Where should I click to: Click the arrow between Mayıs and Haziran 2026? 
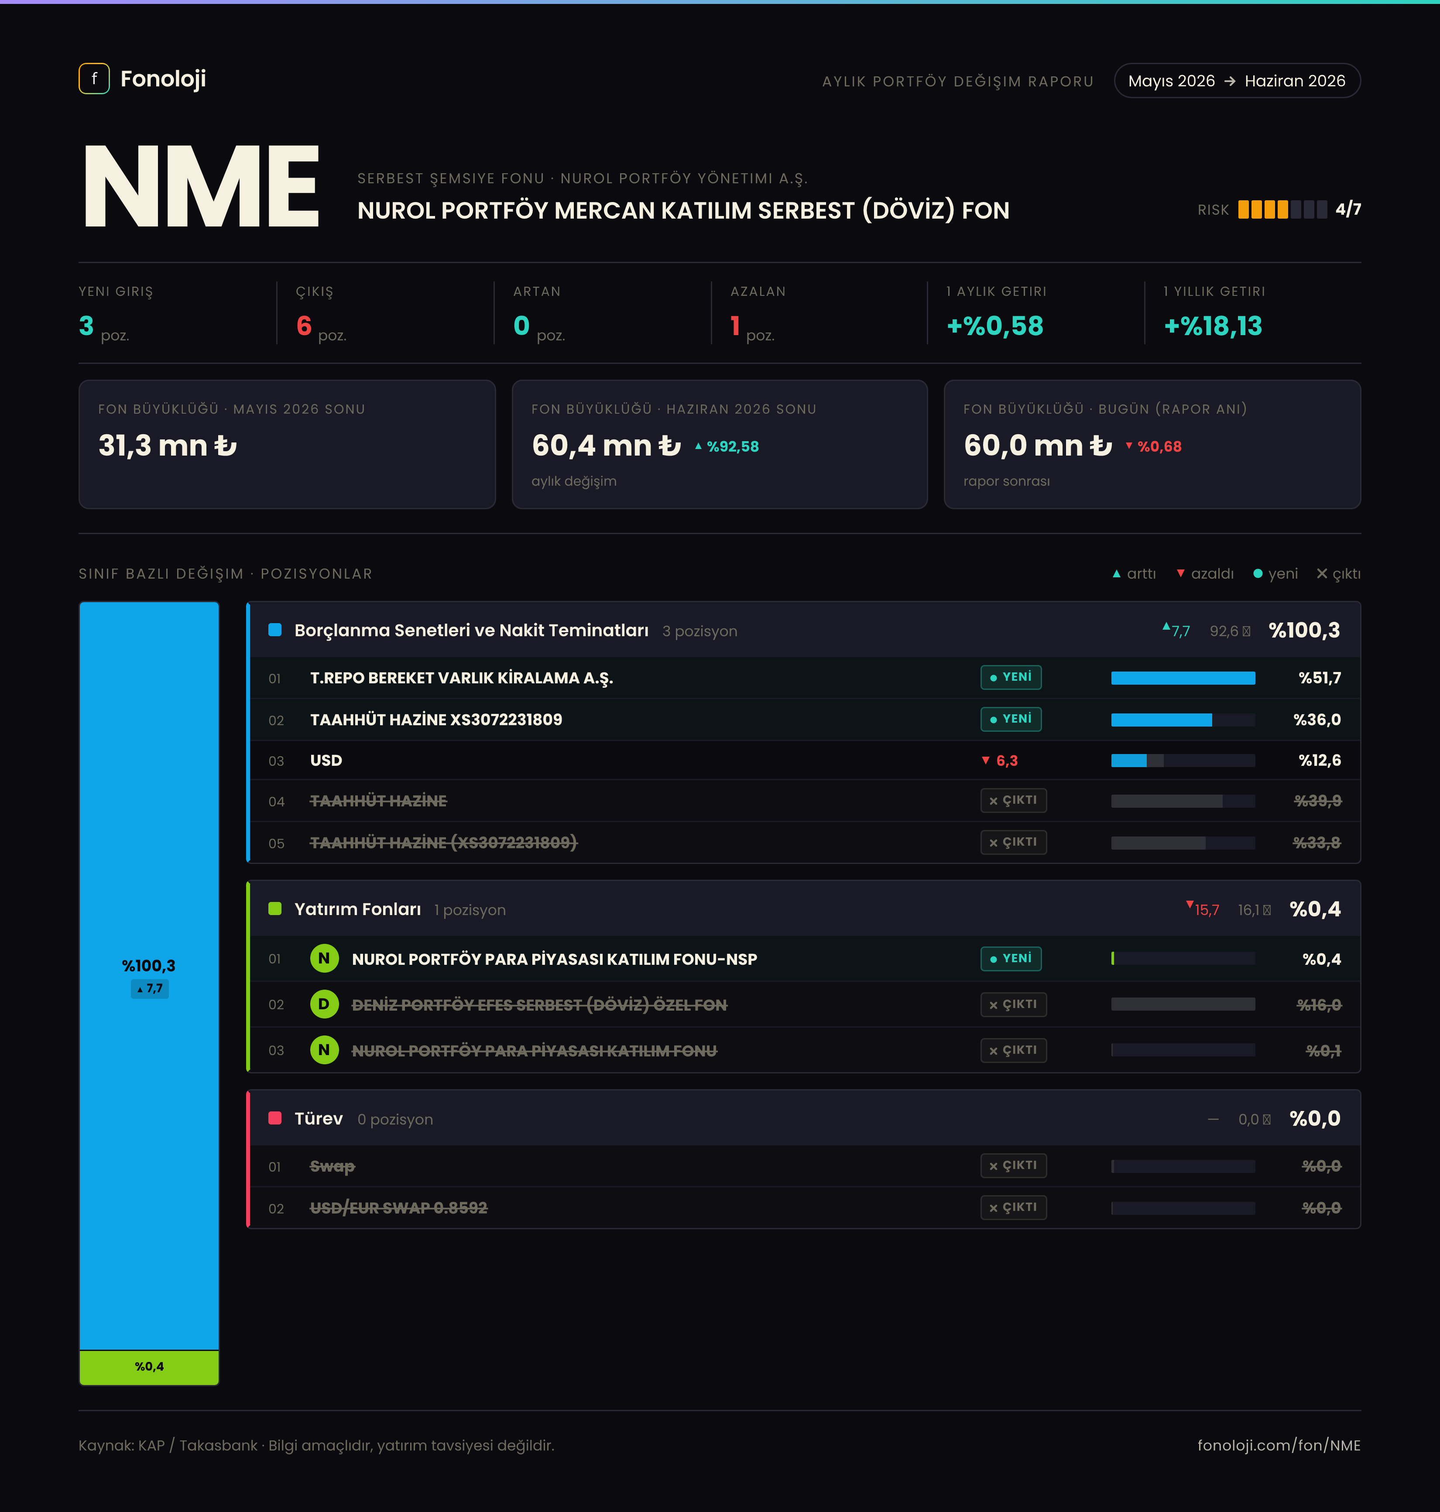click(x=1230, y=81)
